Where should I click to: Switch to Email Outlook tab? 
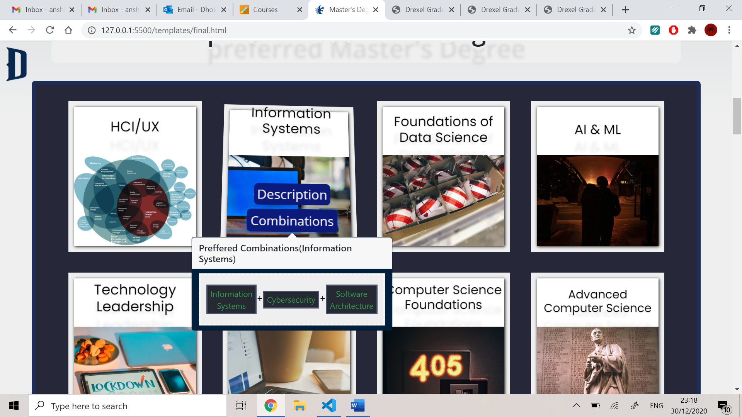pyautogui.click(x=196, y=10)
